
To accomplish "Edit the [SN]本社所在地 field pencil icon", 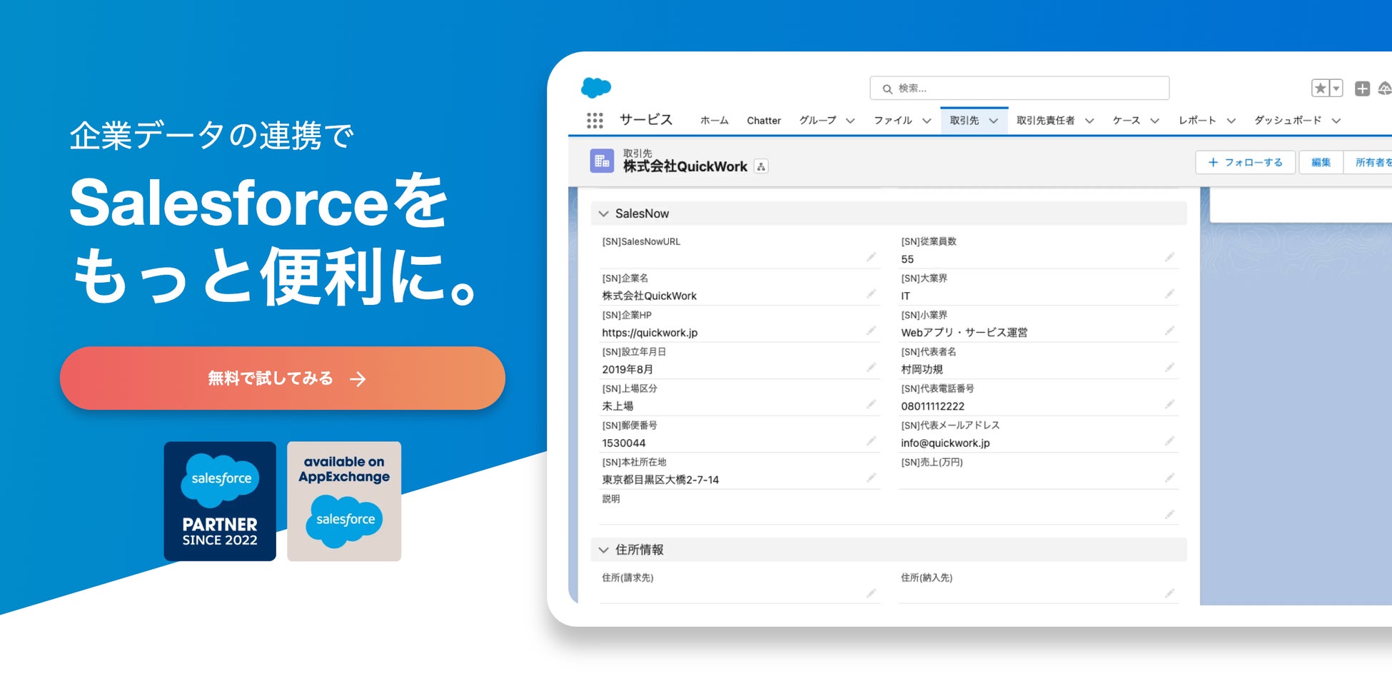I will [871, 478].
